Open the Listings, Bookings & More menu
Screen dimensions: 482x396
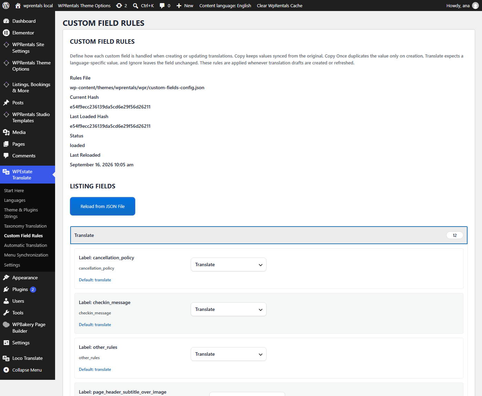(28, 87)
